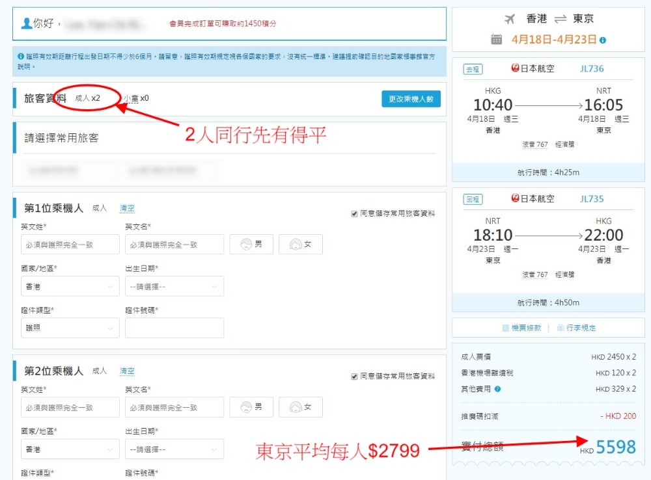The width and height of the screenshot is (651, 480).
Task: Click the 更改乘機人數 button
Action: coord(411,99)
